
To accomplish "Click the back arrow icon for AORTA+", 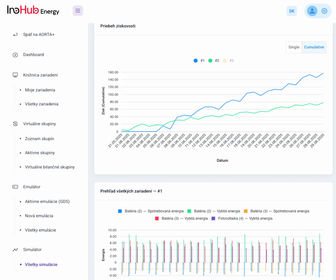I will coord(15,34).
